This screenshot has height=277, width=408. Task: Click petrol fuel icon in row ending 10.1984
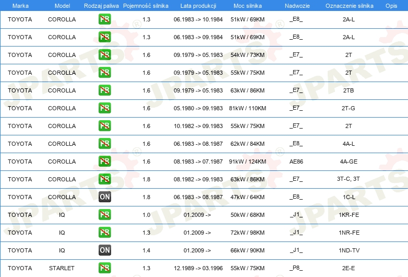tap(104, 19)
